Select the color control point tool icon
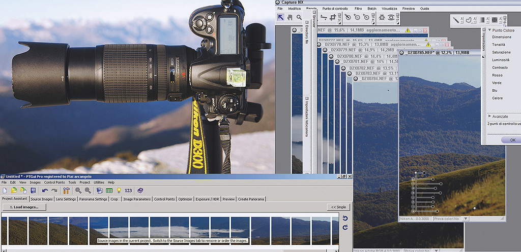Screen dimensions: 521x252 382,18
